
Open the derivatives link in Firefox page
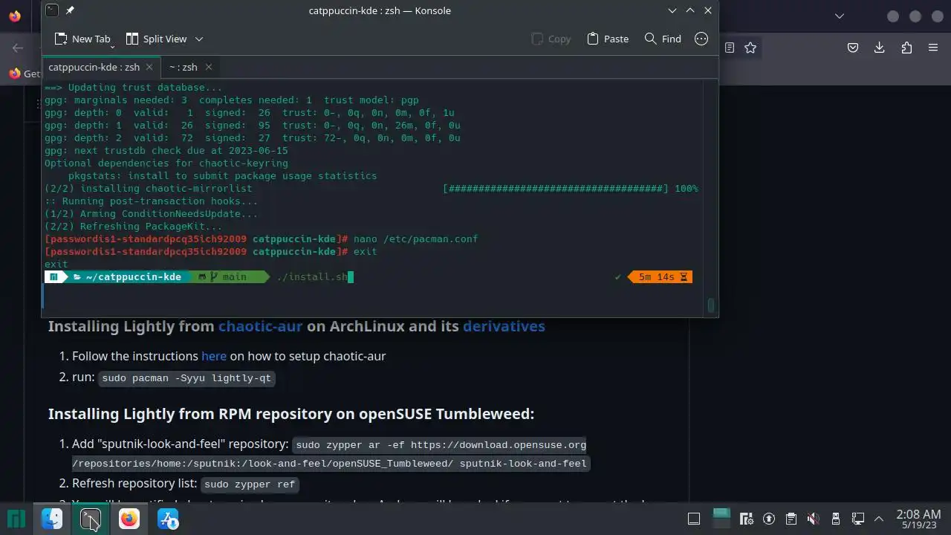[x=504, y=326]
